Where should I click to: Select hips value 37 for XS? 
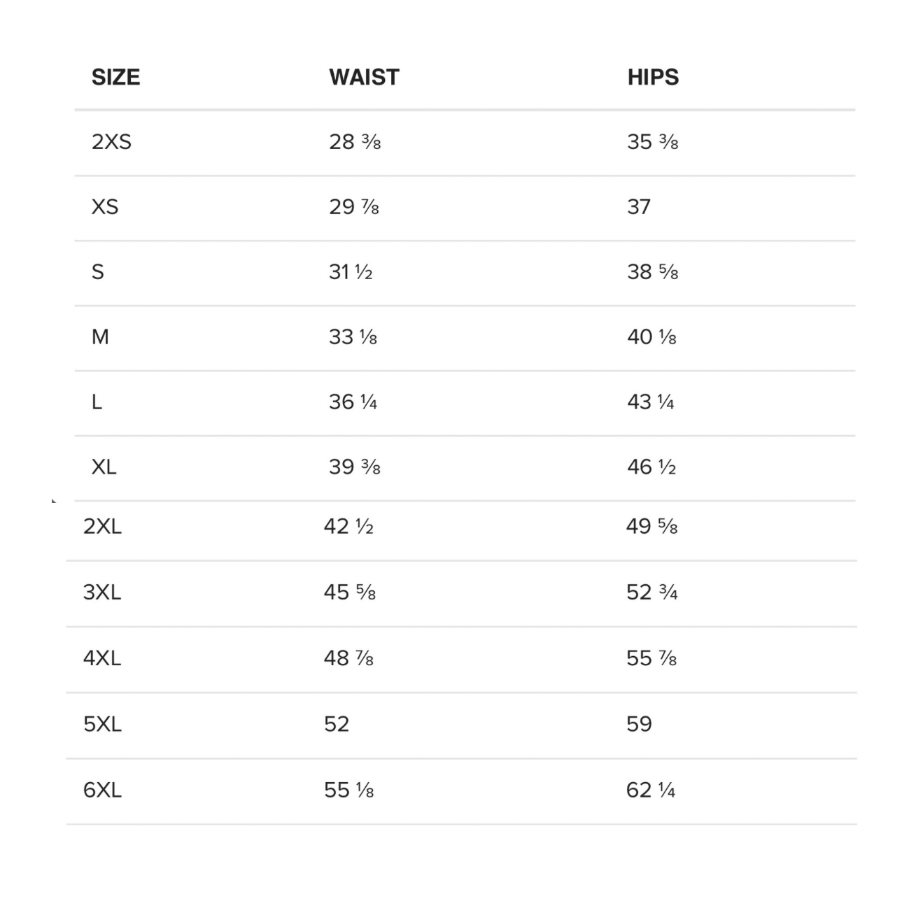639,207
